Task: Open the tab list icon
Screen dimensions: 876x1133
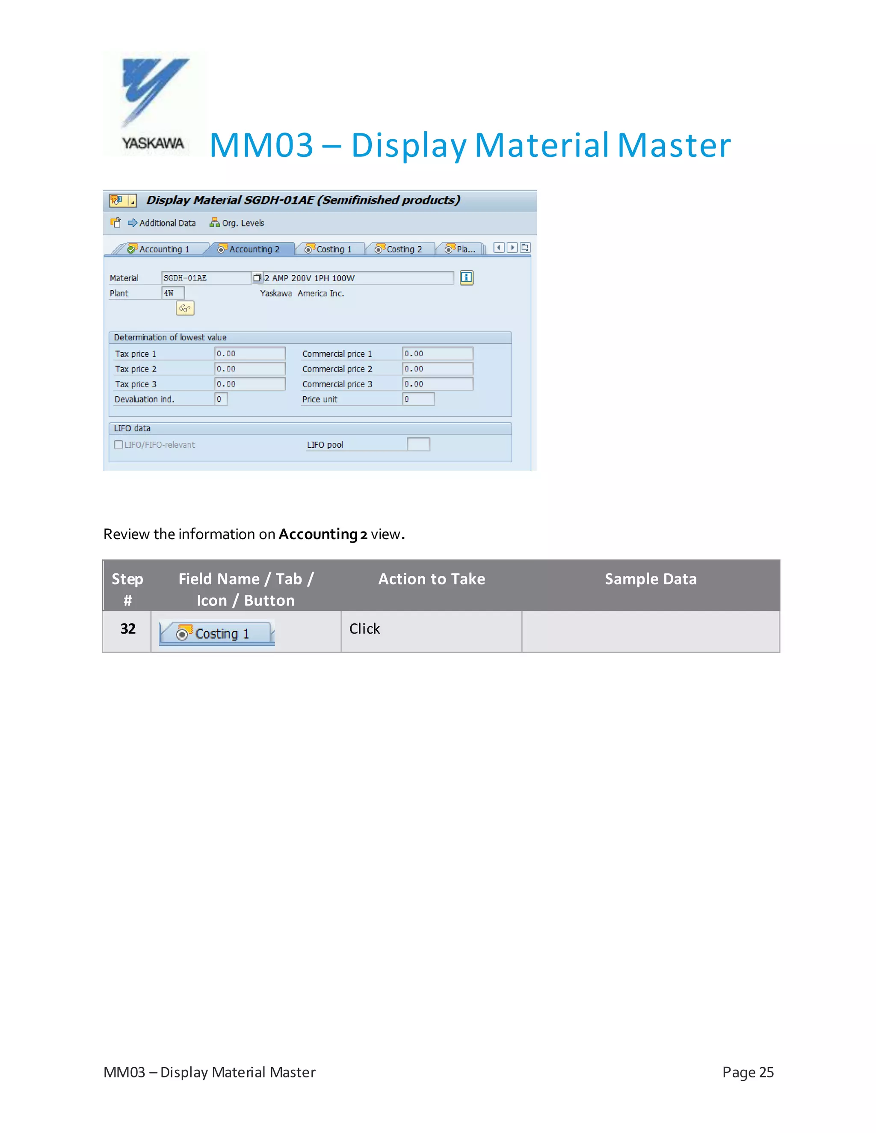Action: (525, 248)
